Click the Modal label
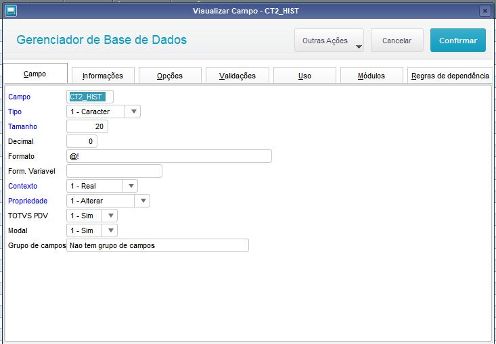Viewport: 496px width, 344px height. point(18,230)
